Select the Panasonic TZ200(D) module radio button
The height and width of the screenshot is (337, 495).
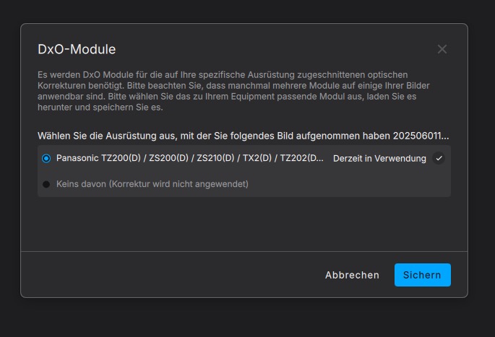(x=46, y=158)
